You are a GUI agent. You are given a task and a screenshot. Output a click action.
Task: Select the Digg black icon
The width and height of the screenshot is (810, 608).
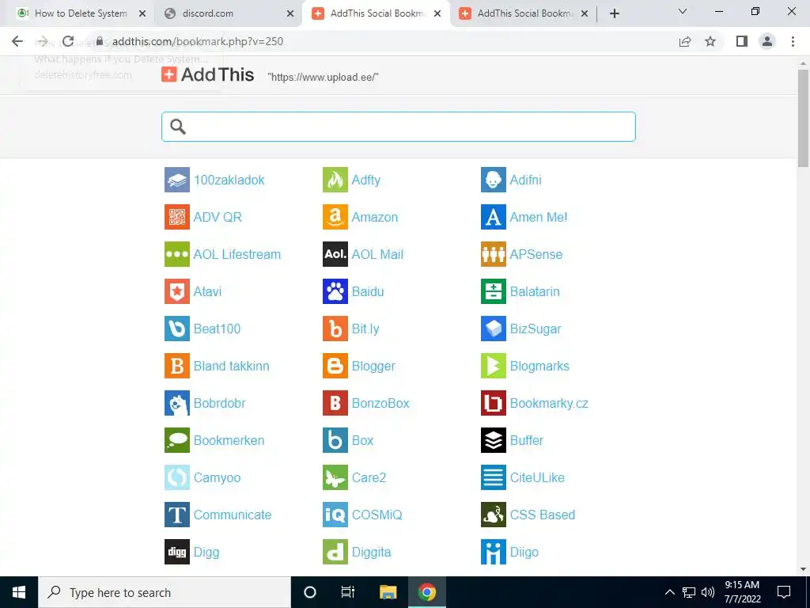point(176,552)
